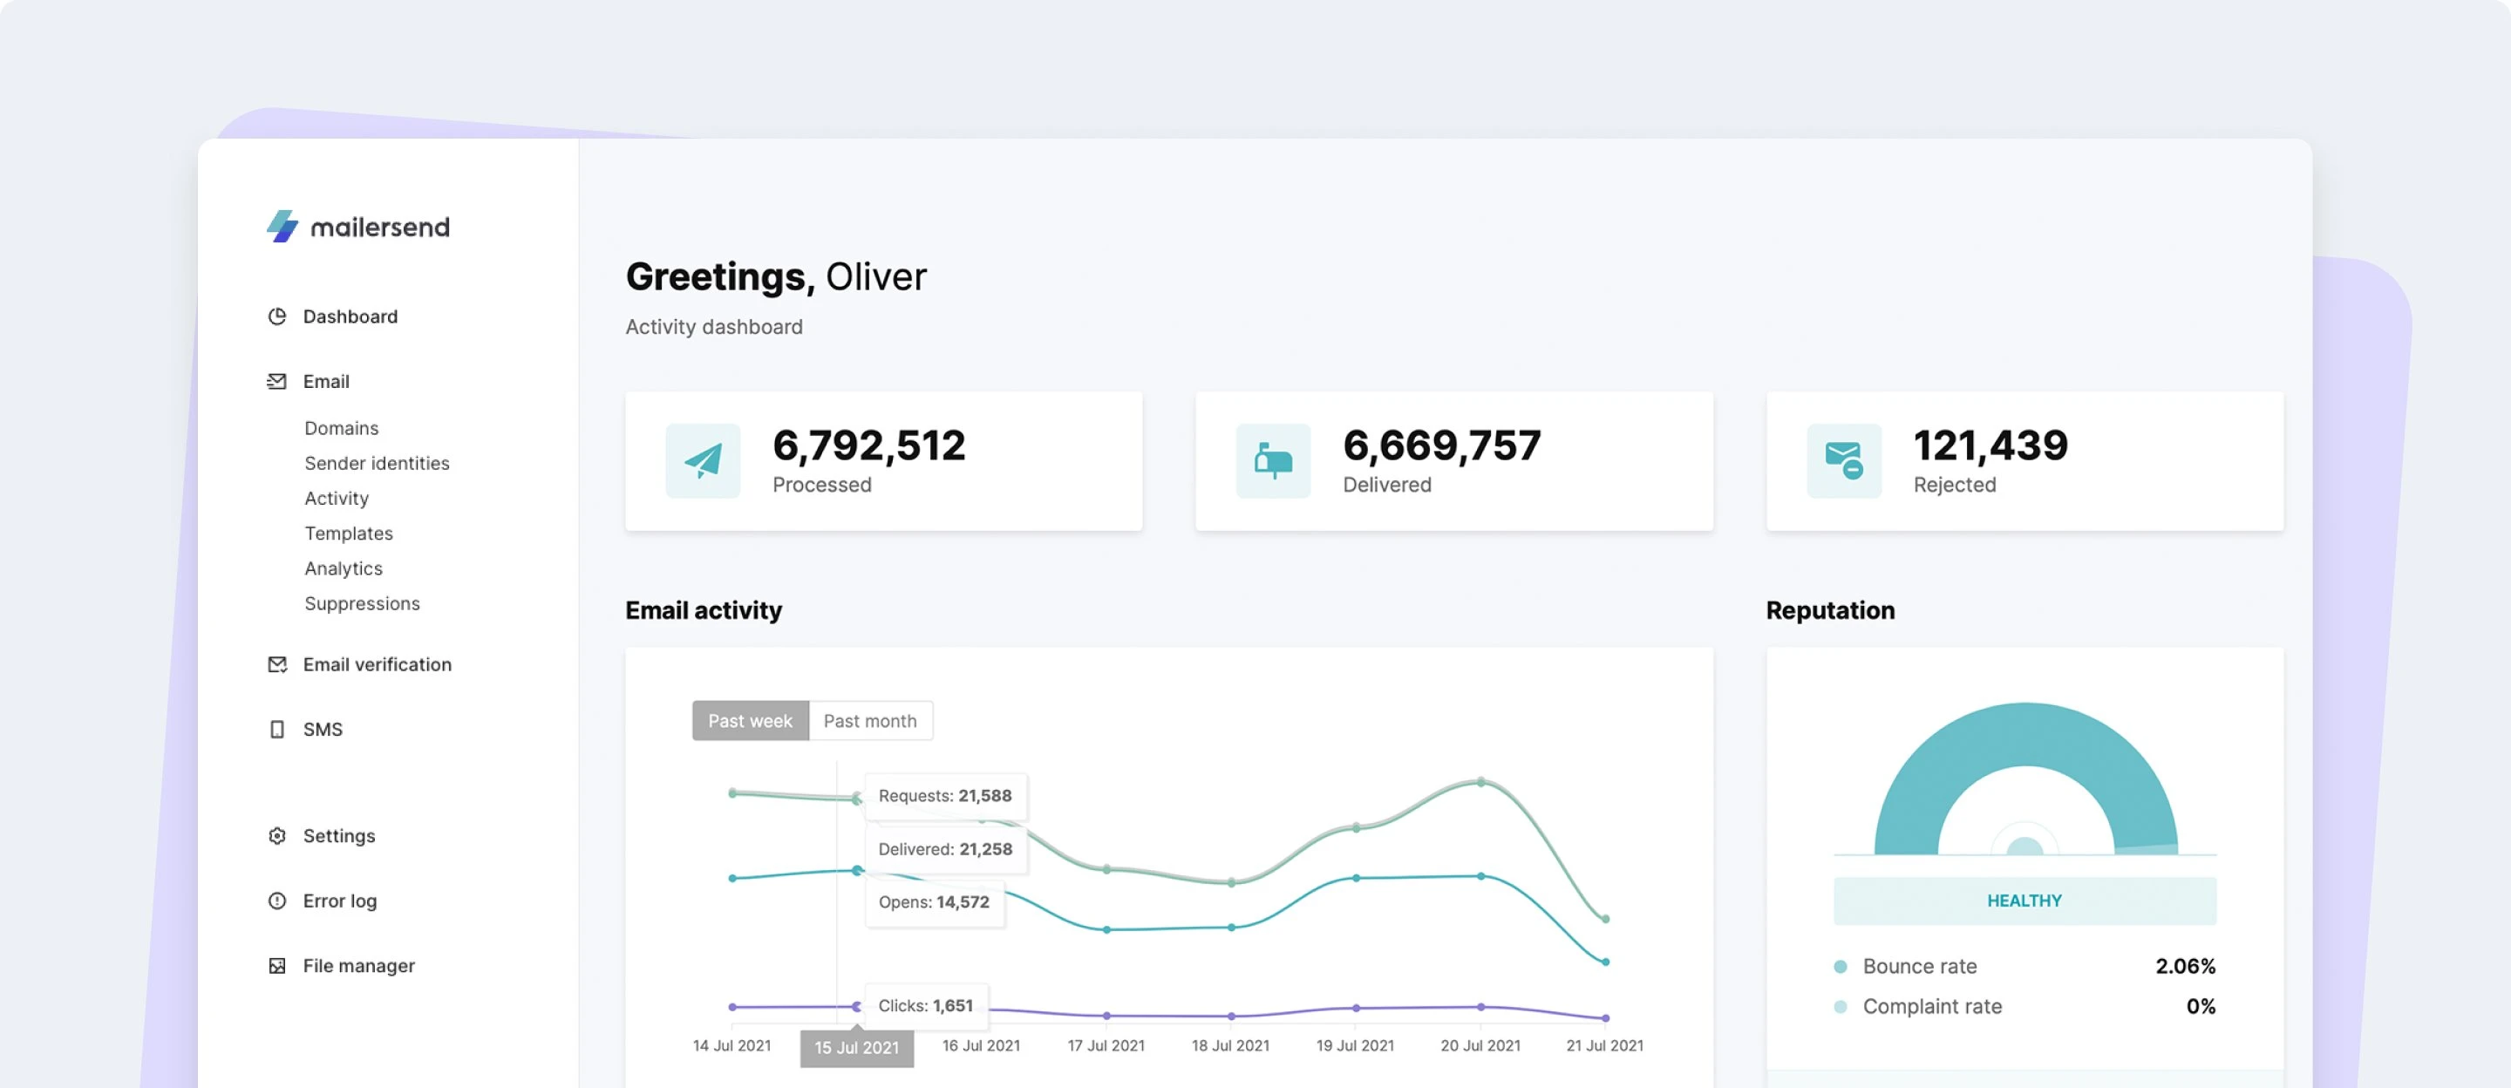The image size is (2511, 1088).
Task: Select the Past week toggle
Action: tap(750, 720)
